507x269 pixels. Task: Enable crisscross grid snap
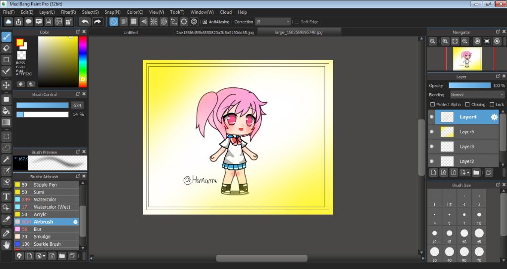(x=134, y=22)
